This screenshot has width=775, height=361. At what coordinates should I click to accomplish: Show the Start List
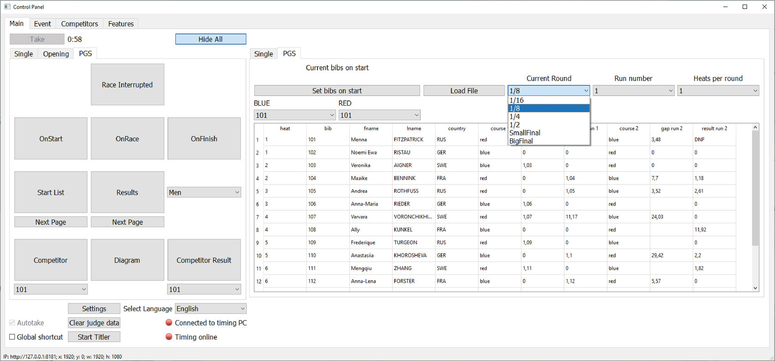tap(51, 193)
